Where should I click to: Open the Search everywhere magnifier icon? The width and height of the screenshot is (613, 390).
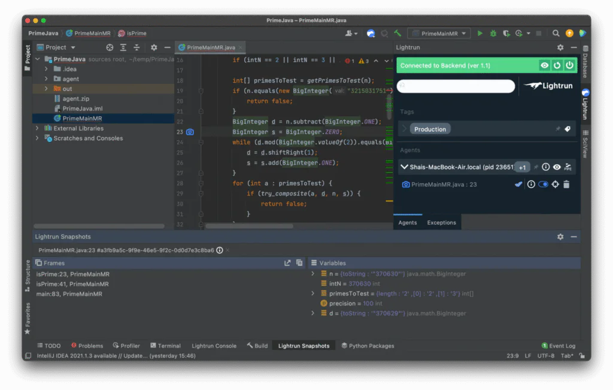pos(554,33)
